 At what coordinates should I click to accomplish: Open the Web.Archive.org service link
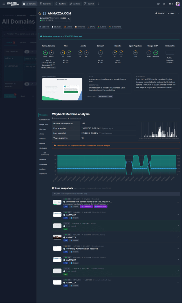[x=75, y=118]
